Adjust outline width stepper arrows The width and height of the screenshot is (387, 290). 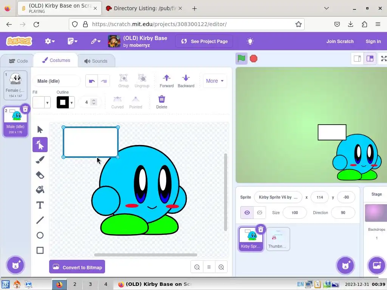pyautogui.click(x=94, y=102)
